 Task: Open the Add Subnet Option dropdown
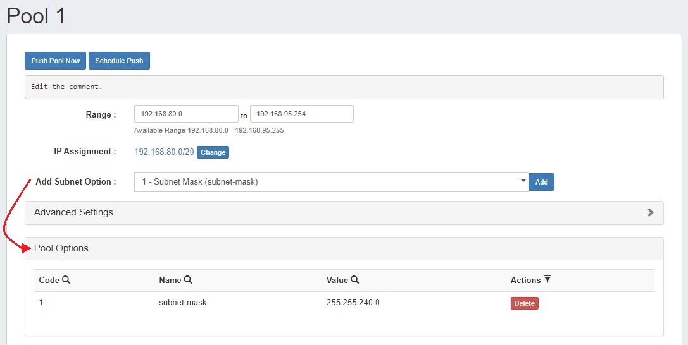coord(331,182)
